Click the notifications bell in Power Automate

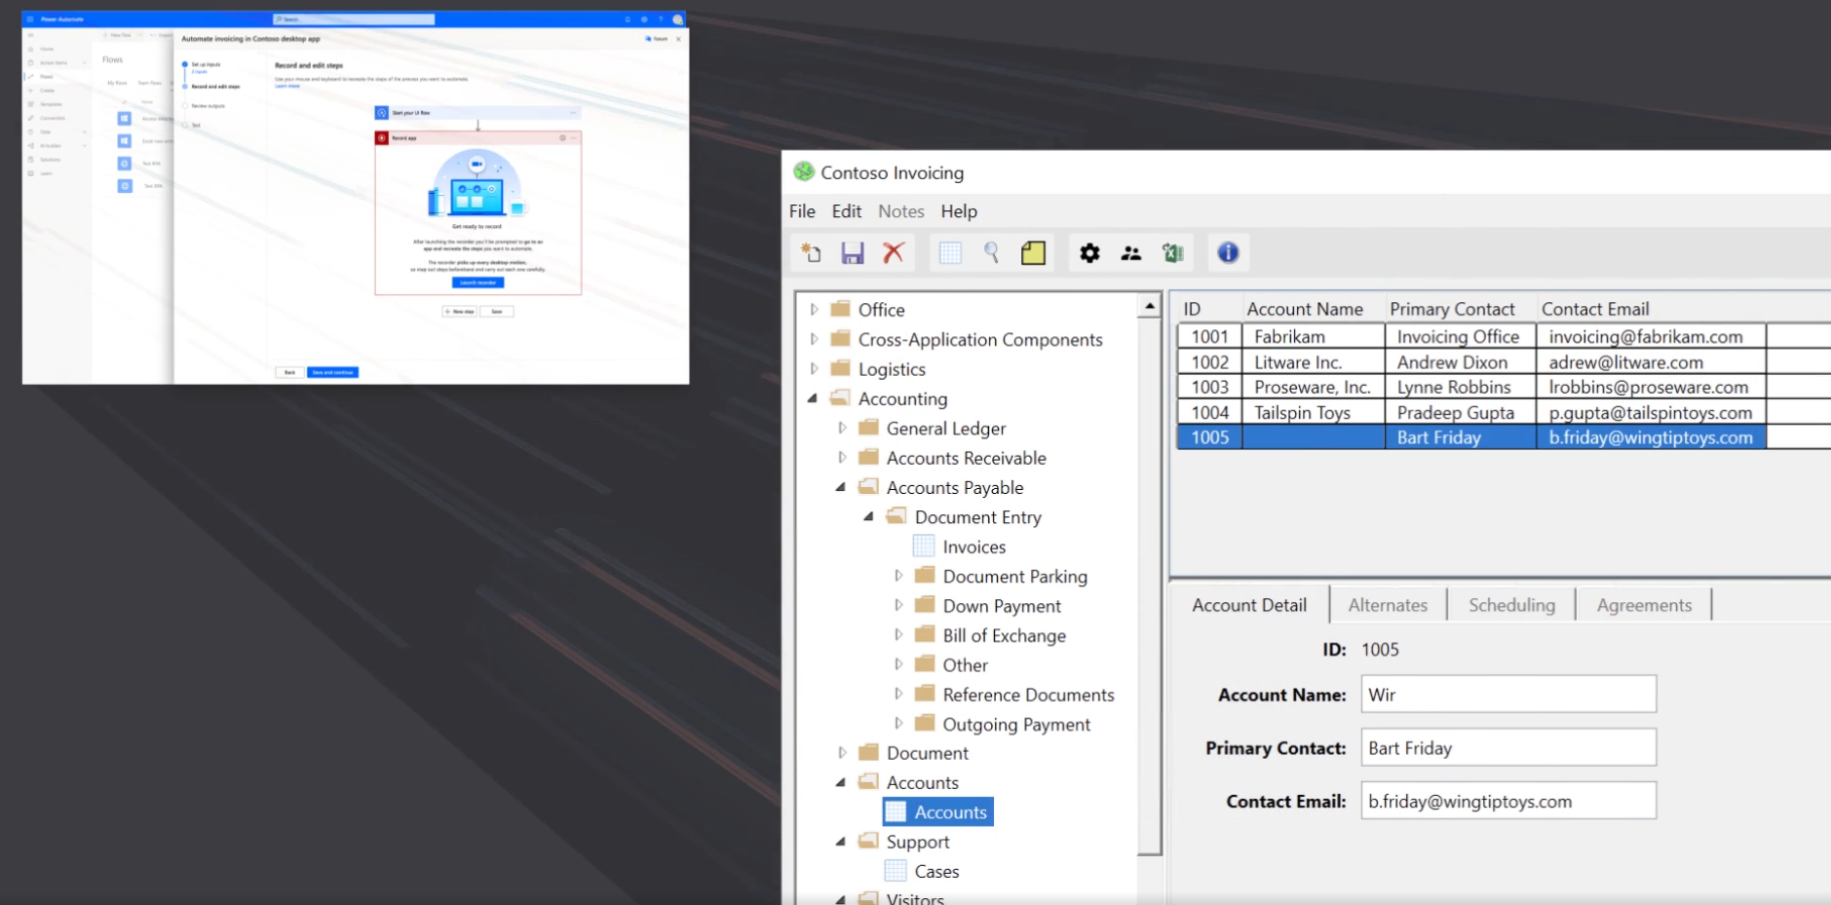point(628,19)
